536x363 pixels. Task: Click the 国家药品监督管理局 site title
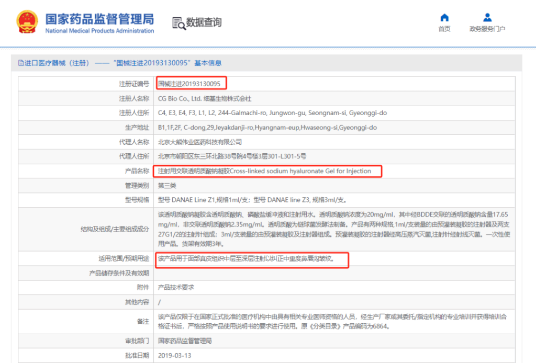pos(99,19)
